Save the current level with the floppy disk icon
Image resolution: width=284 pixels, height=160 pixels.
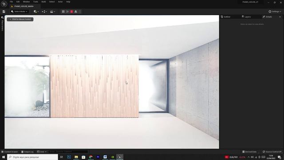(x=4, y=12)
